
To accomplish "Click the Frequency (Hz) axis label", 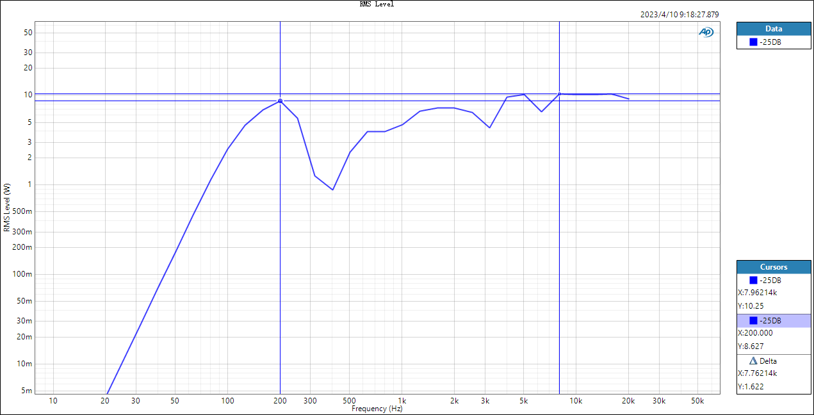I will (377, 409).
